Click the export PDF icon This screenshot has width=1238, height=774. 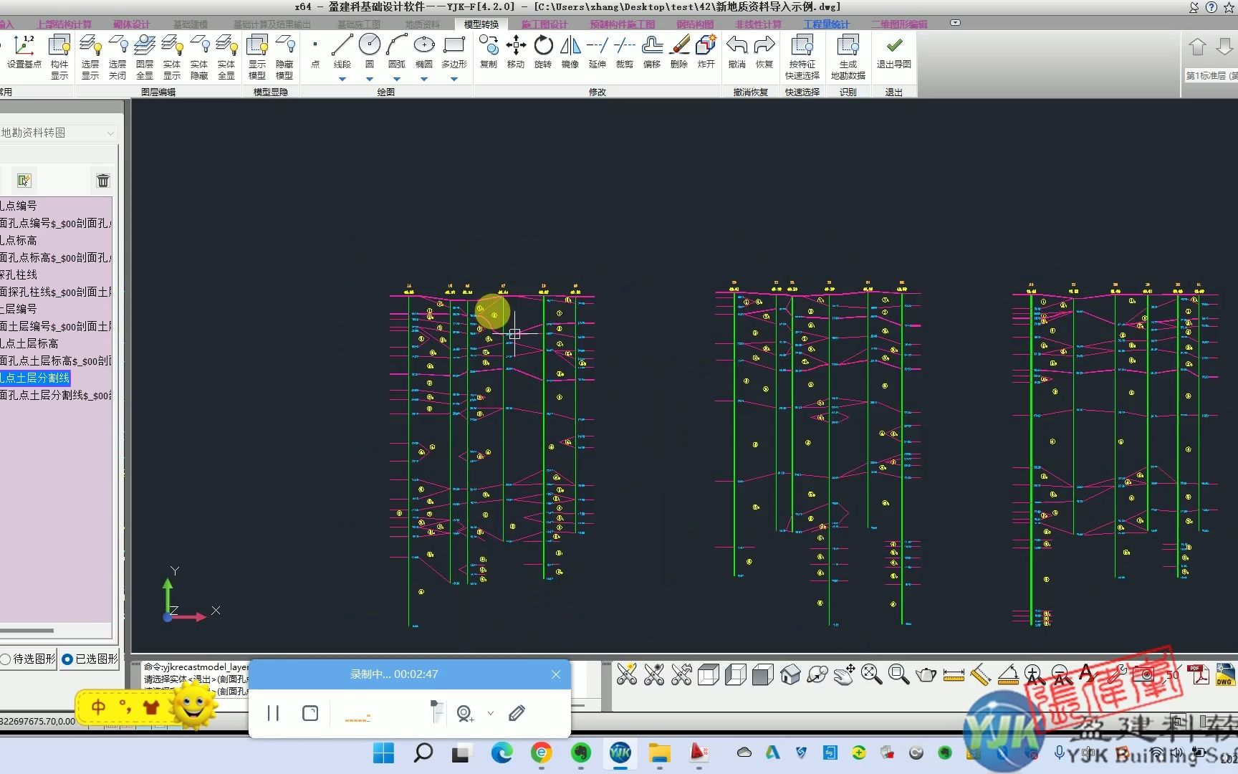(x=1198, y=674)
